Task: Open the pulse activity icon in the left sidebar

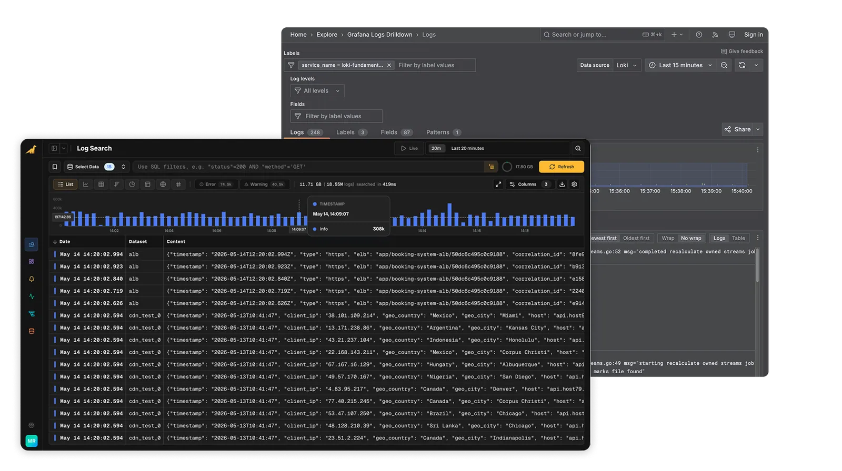Action: (32, 296)
